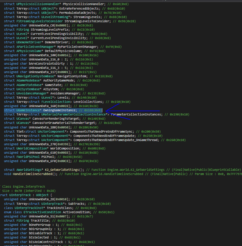Click the LevelCollections line

[x=67, y=102]
